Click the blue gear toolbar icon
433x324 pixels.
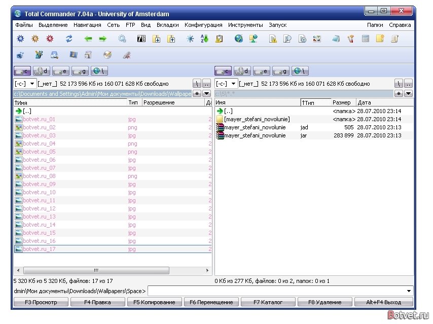point(20,39)
